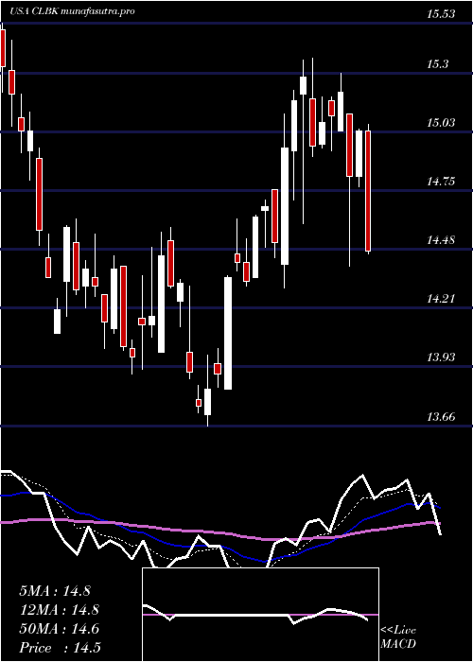This screenshot has height=662, width=473.
Task: Click the 15.03 price axis label
Action: coord(441,123)
